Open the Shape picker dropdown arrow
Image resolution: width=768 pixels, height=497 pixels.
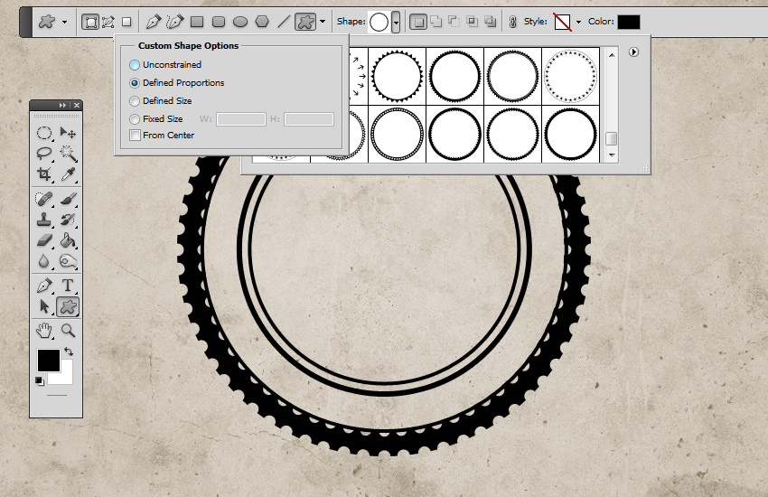click(396, 22)
